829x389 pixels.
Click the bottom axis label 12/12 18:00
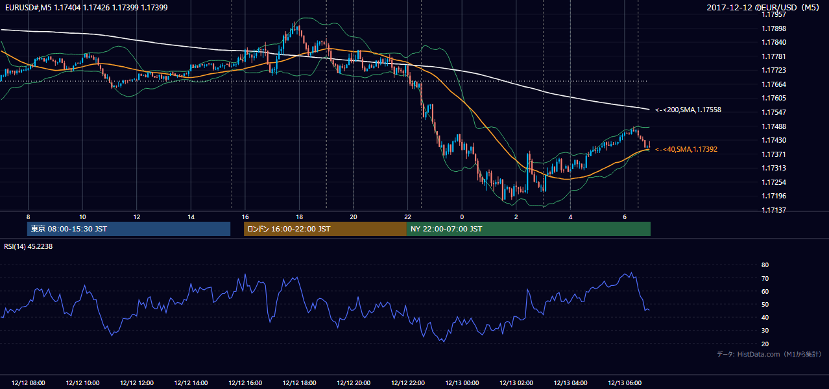pos(300,383)
